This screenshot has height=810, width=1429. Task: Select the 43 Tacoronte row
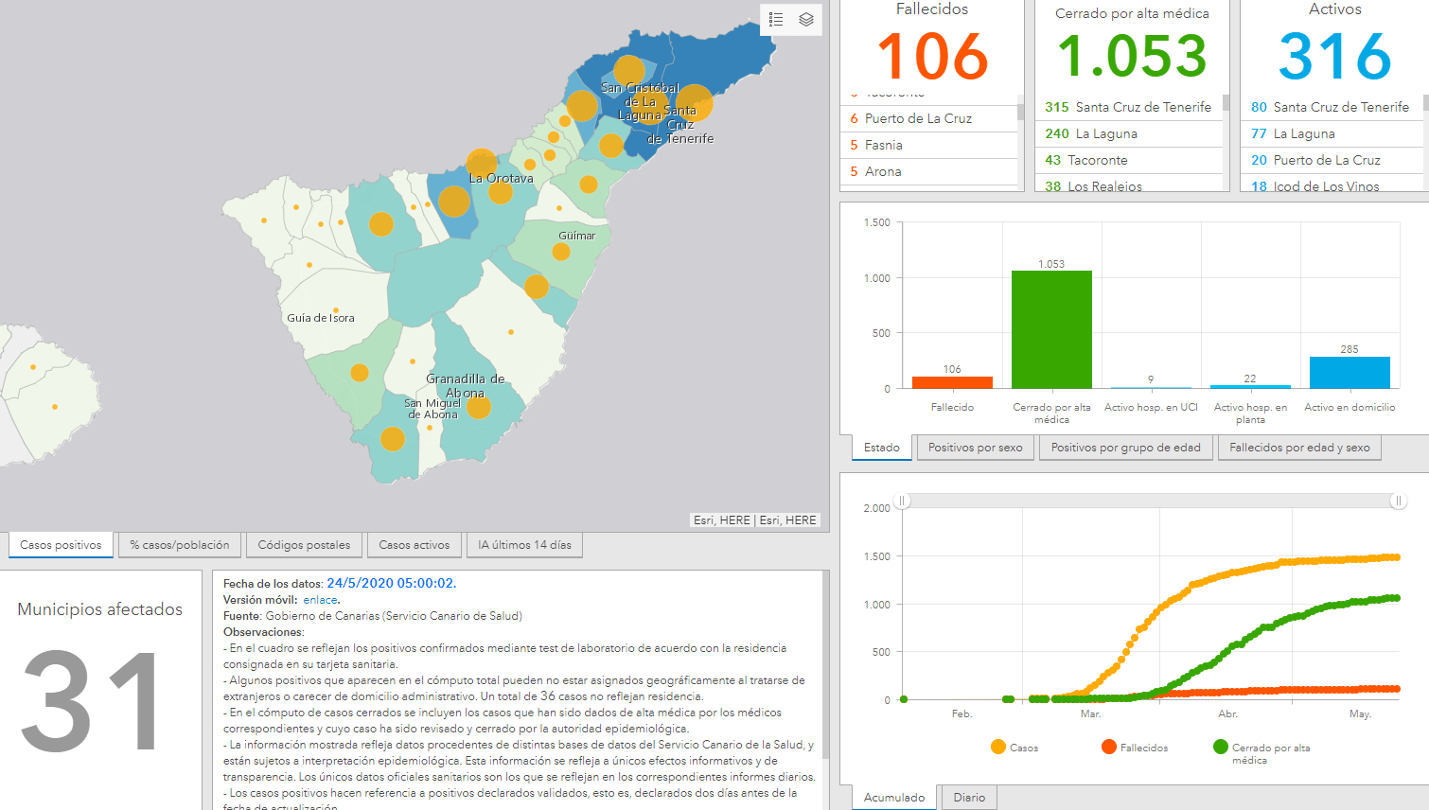point(1129,160)
